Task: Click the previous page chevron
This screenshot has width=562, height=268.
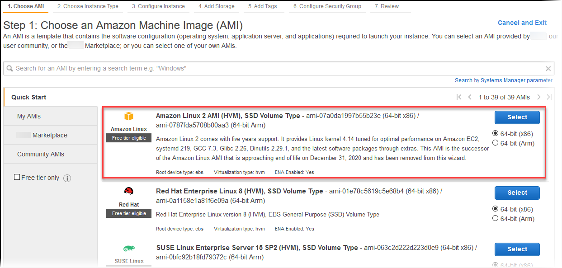Action: [470, 97]
